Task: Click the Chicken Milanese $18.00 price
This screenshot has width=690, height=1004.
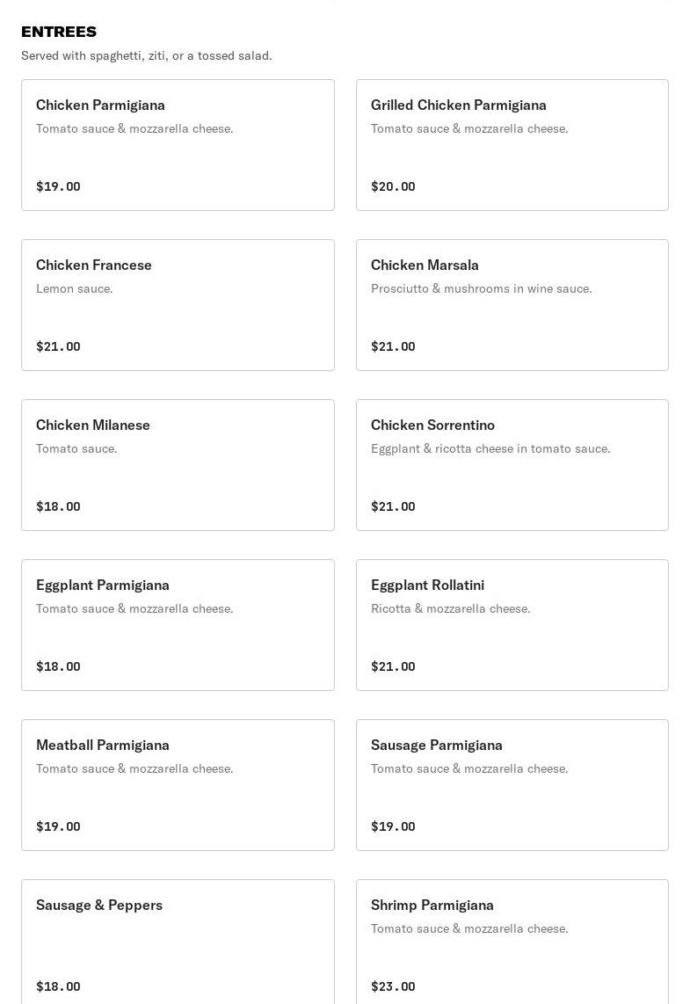Action: tap(58, 506)
